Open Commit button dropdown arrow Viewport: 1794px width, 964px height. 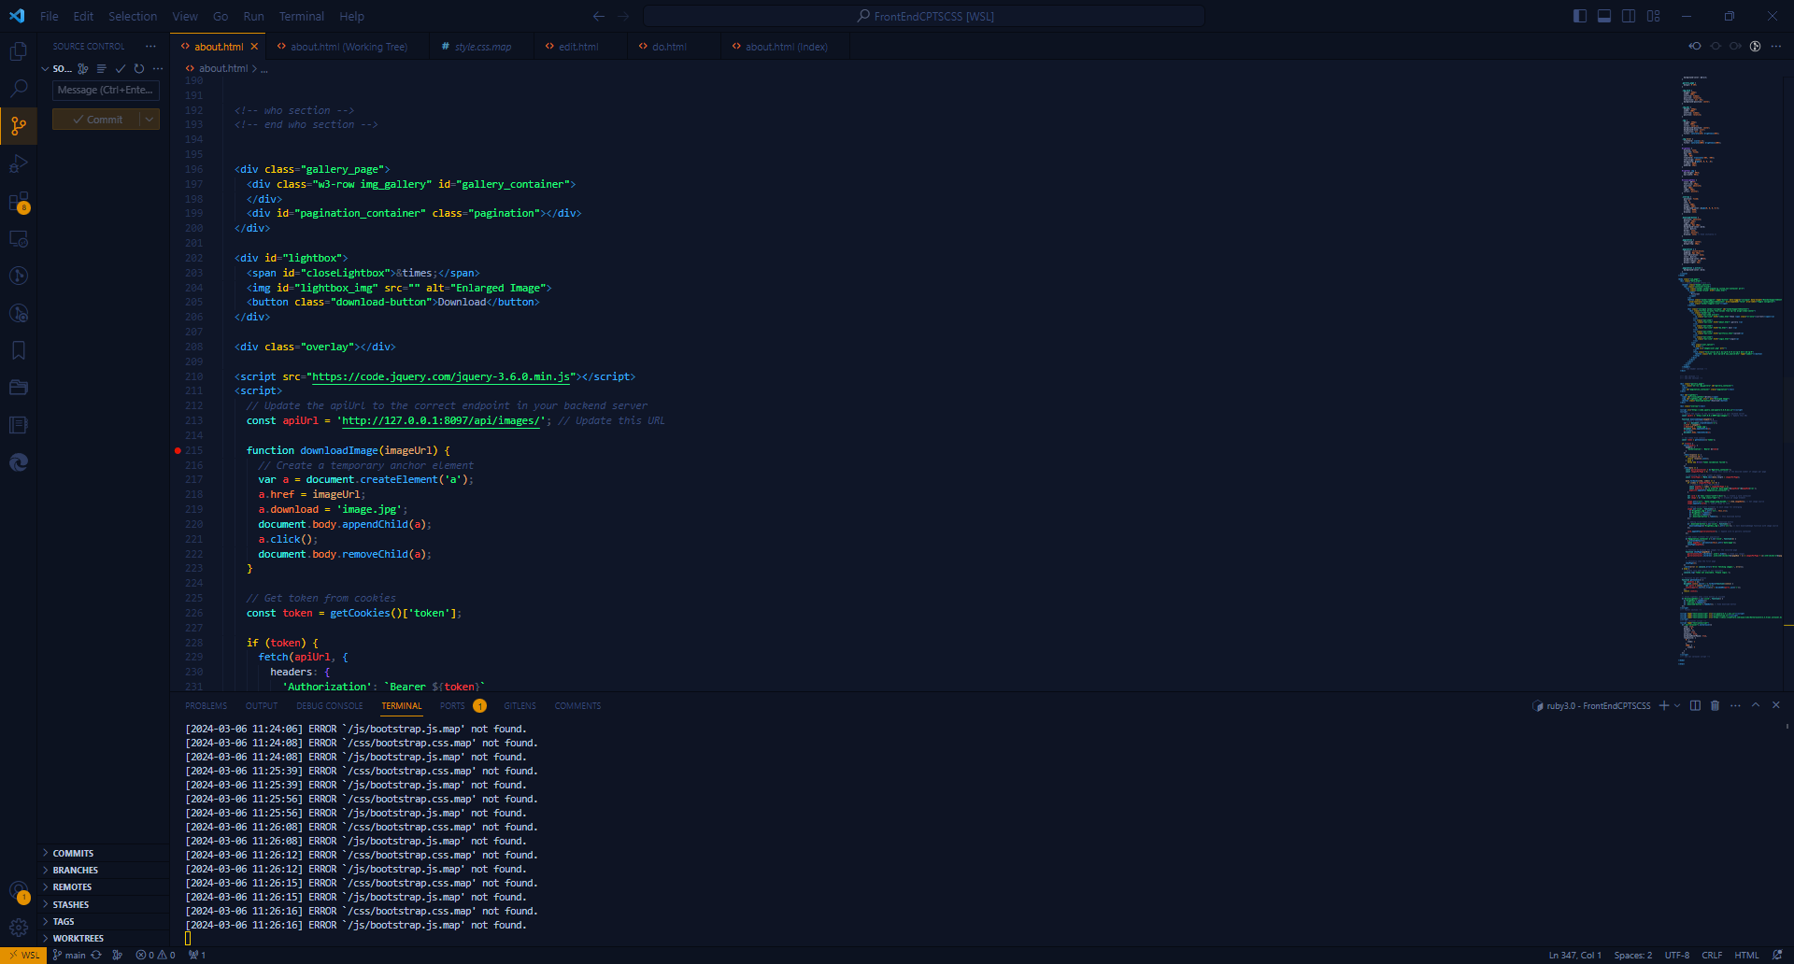coord(149,120)
